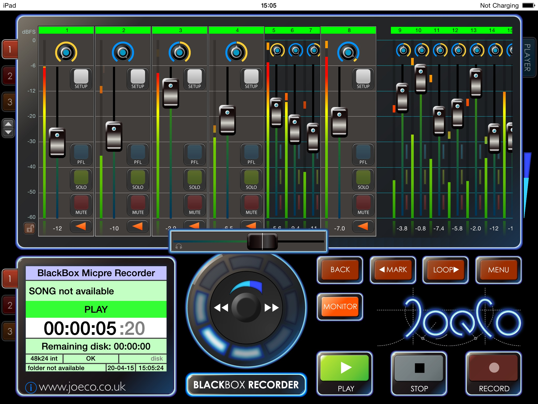Image resolution: width=538 pixels, height=404 pixels.
Task: Click the channel 1 pan knob
Action: 66,52
